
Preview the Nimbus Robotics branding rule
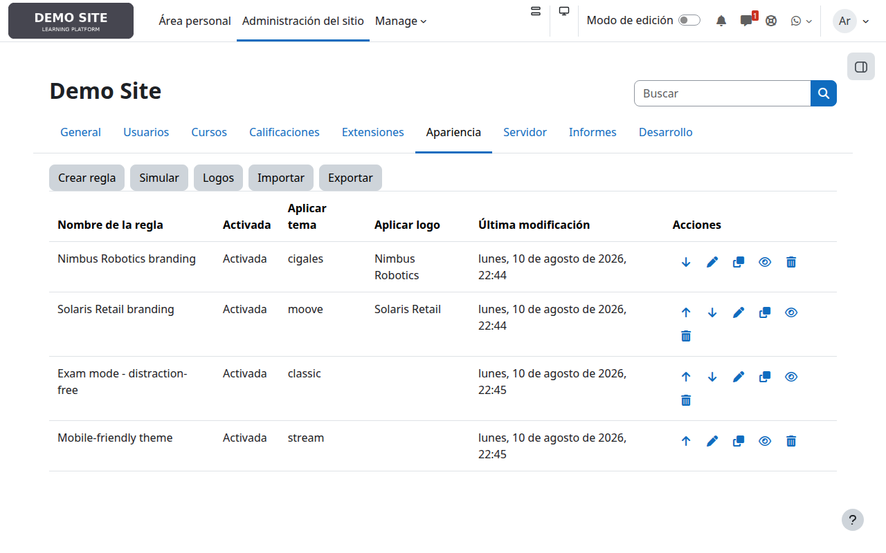pos(765,262)
